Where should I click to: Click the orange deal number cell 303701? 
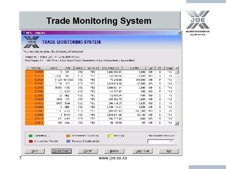[35, 107]
